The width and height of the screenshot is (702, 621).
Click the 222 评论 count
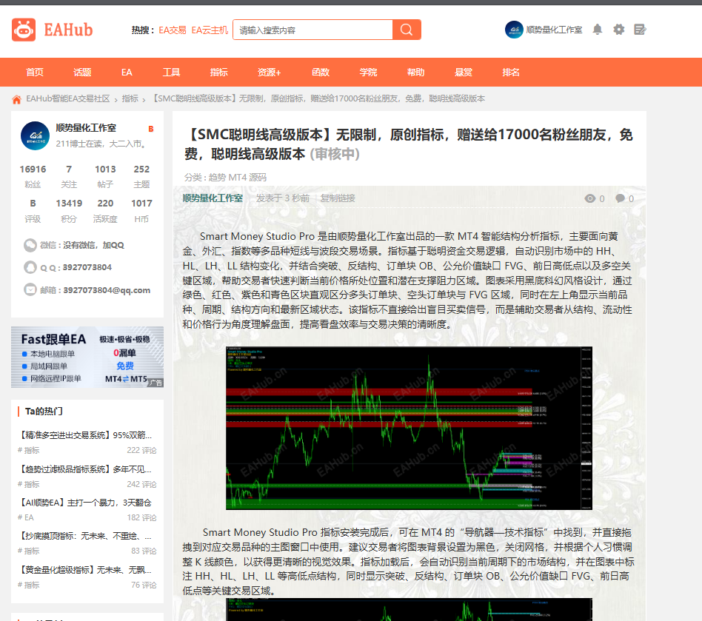coord(141,451)
